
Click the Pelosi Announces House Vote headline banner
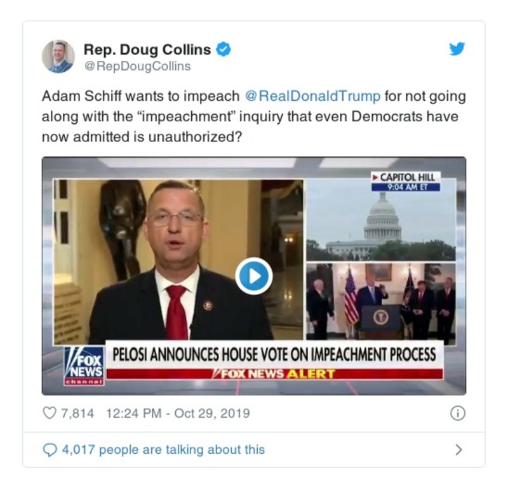click(x=274, y=354)
